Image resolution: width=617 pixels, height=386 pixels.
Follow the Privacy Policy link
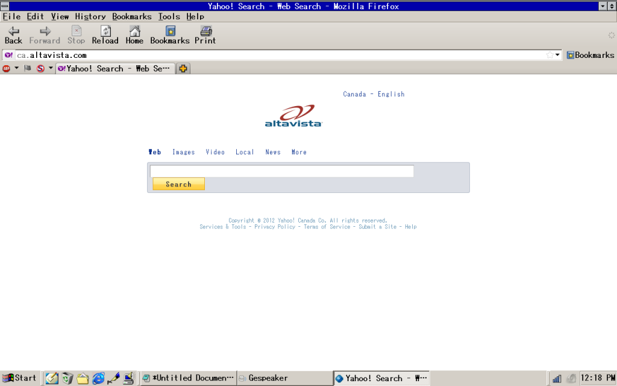click(x=275, y=227)
